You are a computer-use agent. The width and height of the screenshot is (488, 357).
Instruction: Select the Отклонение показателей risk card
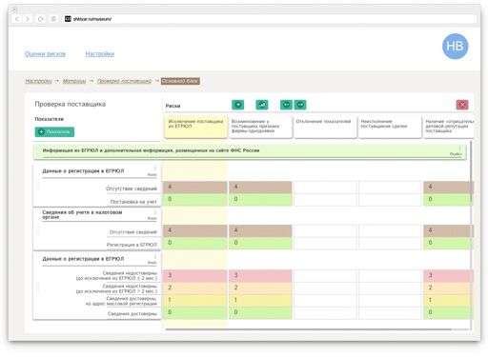325,127
